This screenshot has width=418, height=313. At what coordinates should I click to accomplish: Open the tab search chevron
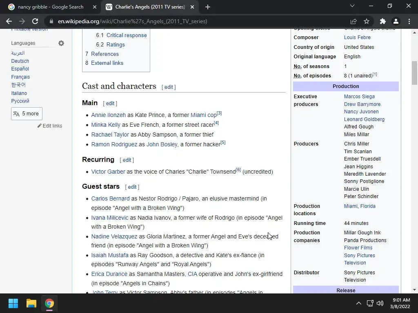tap(352, 6)
